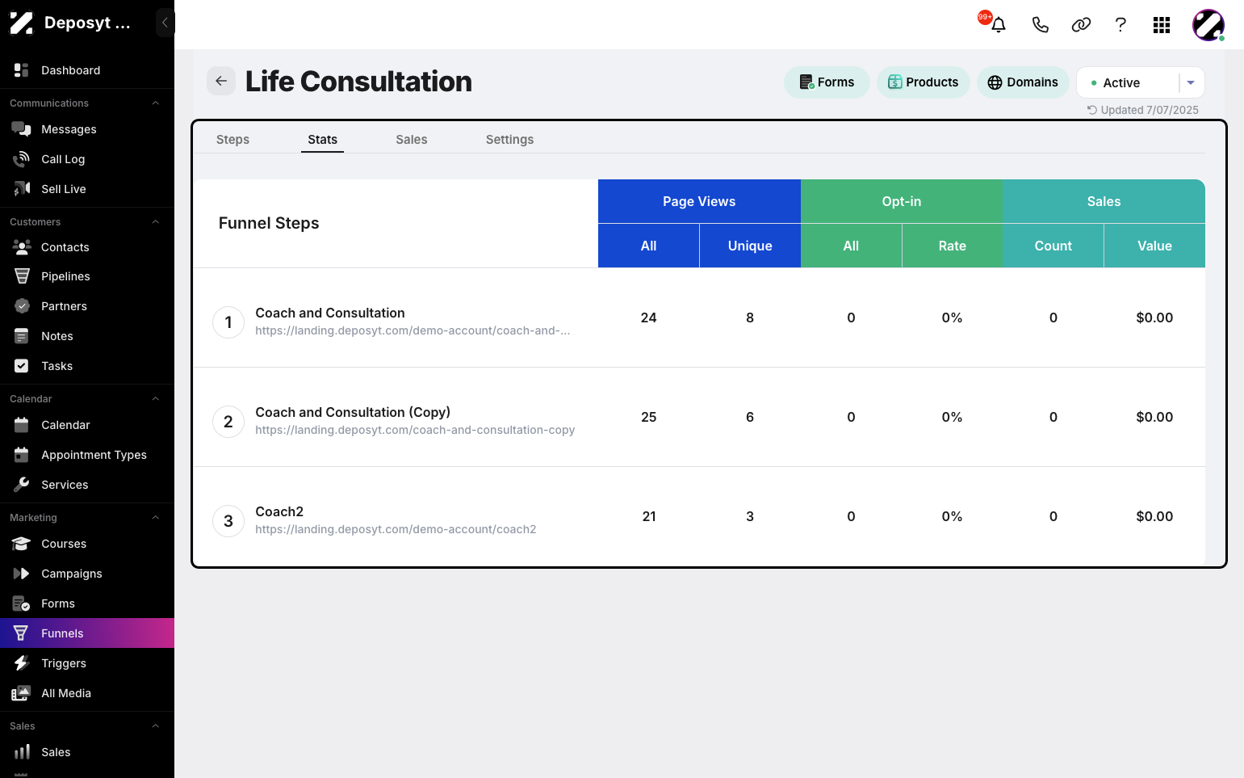
Task: Open the help question mark
Action: point(1120,25)
